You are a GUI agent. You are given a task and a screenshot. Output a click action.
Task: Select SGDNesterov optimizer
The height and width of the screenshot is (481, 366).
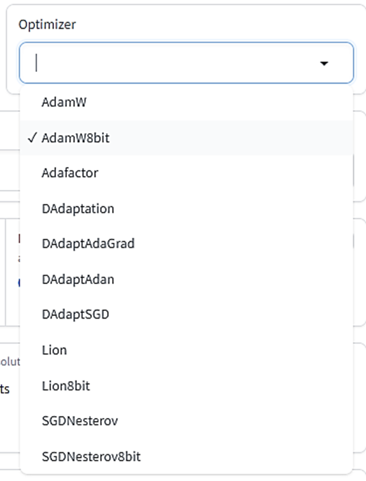pos(187,421)
